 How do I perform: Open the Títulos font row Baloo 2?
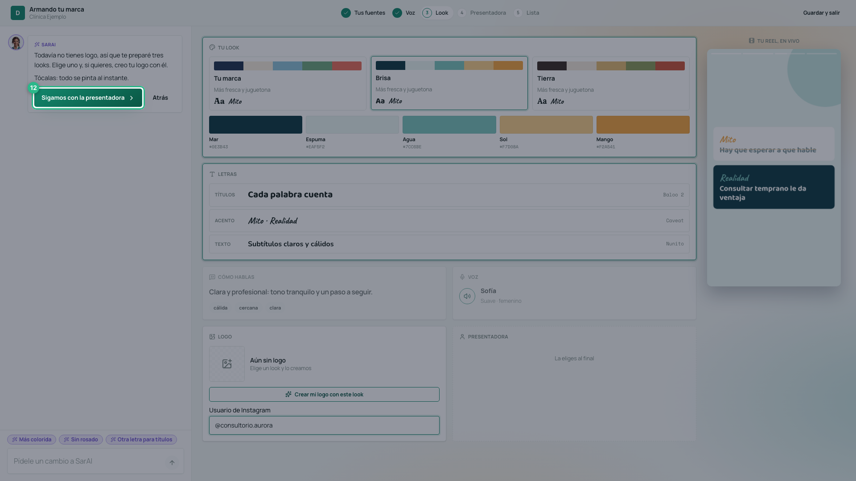pos(449,195)
